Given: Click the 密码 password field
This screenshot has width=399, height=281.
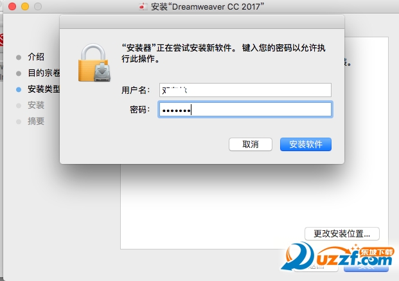Looking at the screenshot, I should (245, 109).
